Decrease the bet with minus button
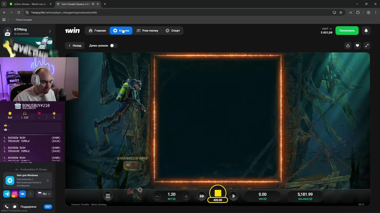The width and height of the screenshot is (380, 213). [157, 196]
